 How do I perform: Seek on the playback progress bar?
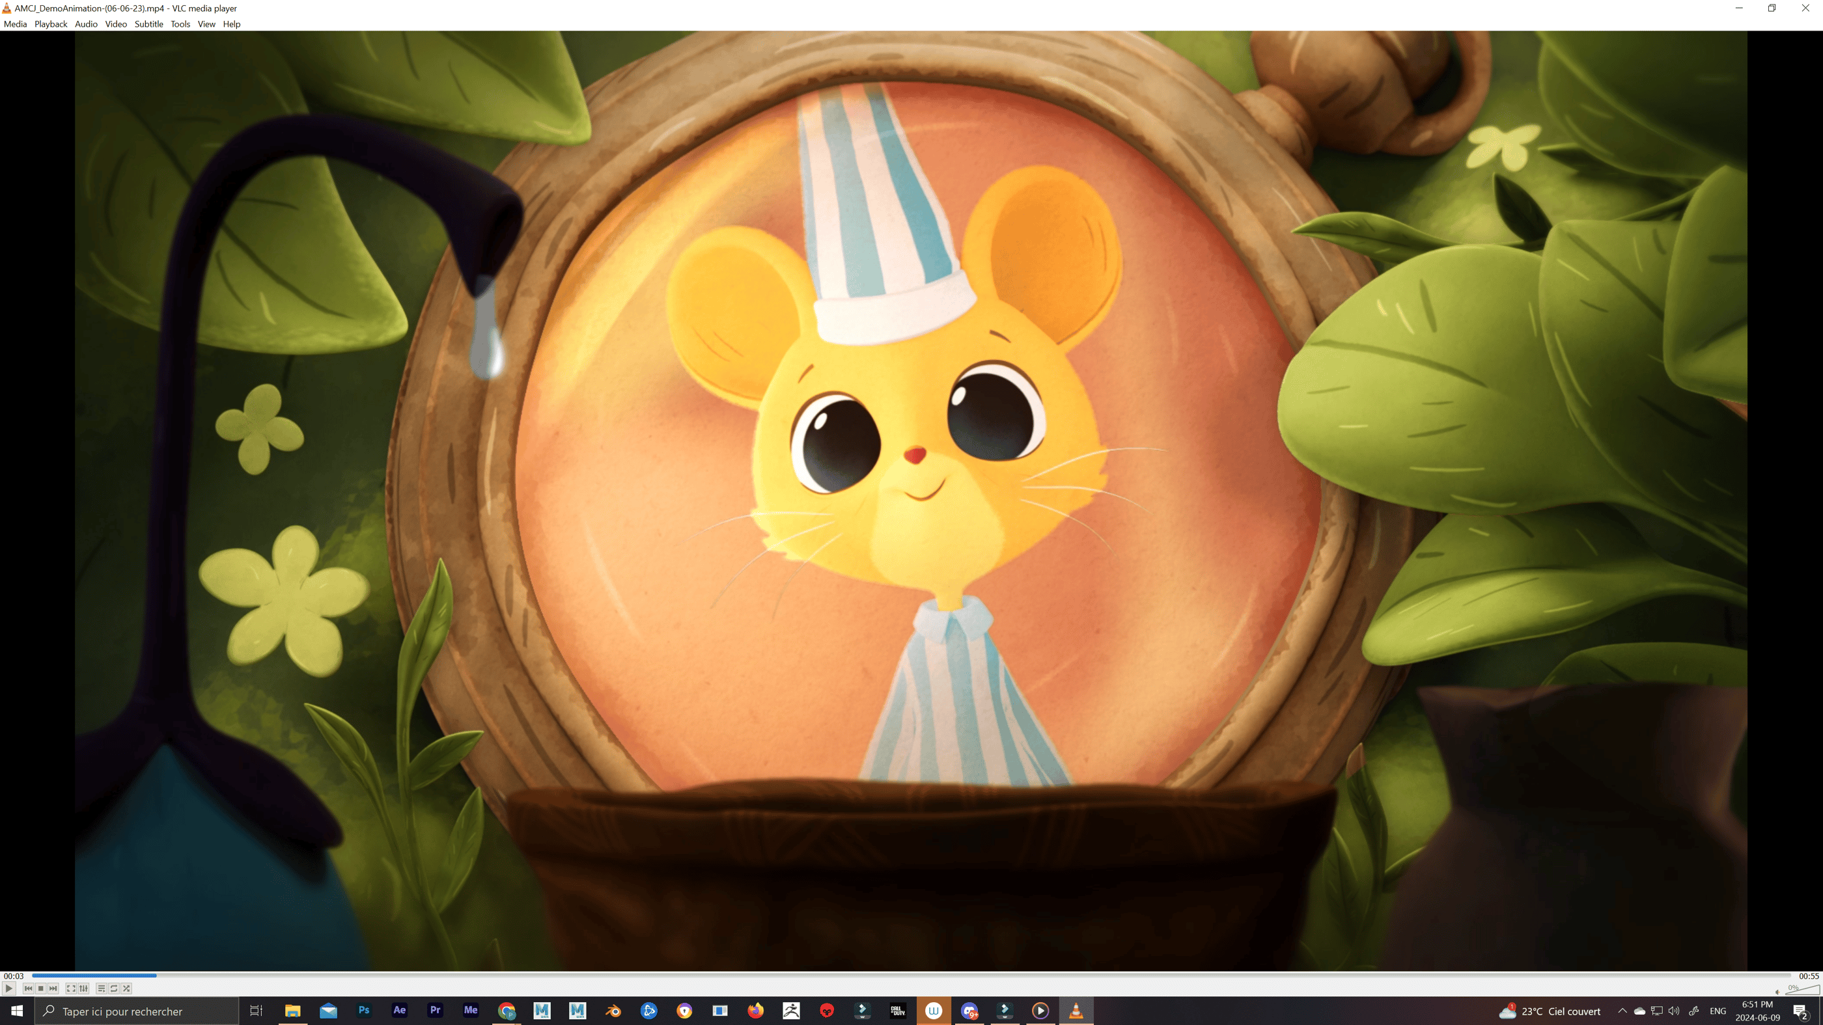click(913, 976)
